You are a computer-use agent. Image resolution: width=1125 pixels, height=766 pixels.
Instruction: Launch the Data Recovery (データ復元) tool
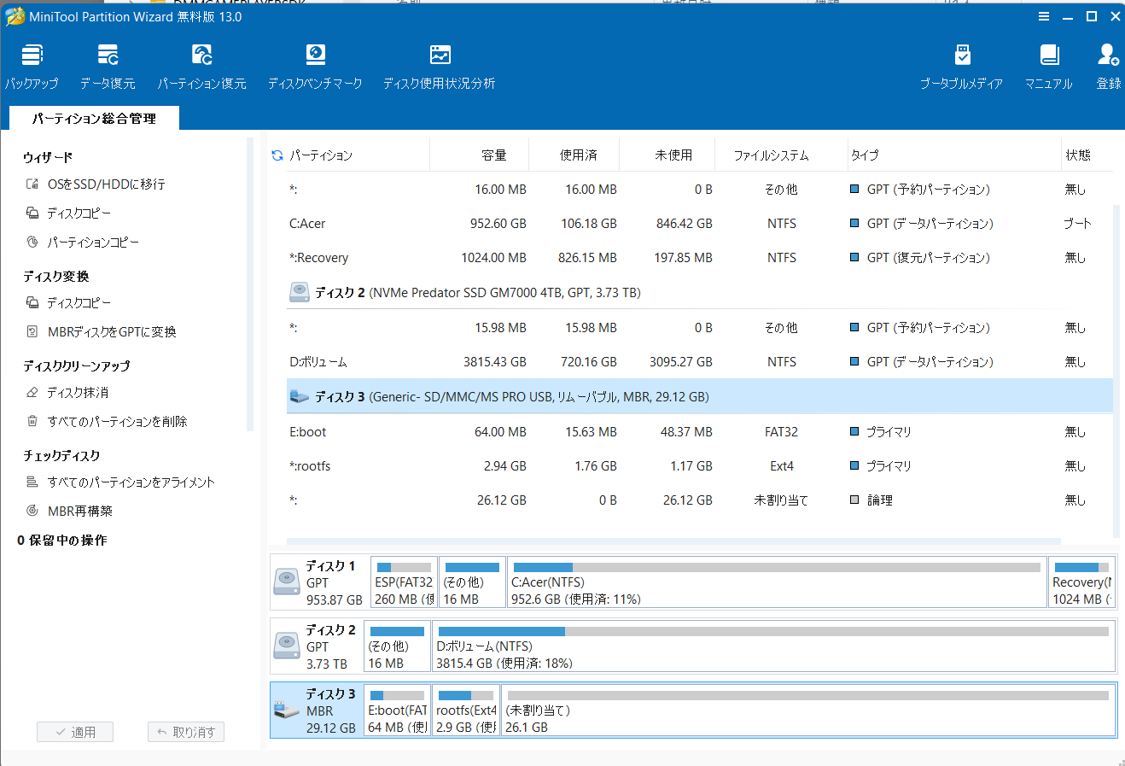(x=108, y=56)
